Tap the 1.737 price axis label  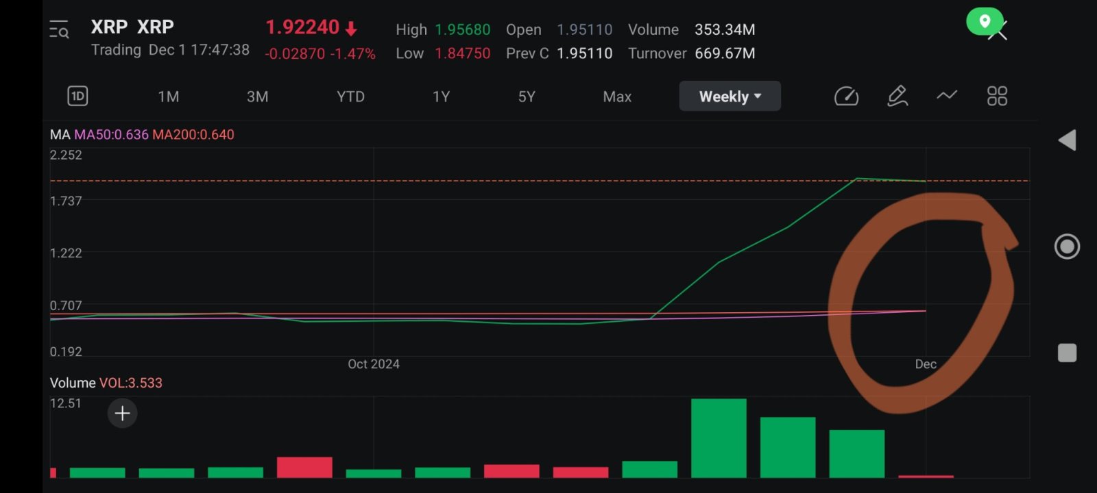click(x=66, y=201)
